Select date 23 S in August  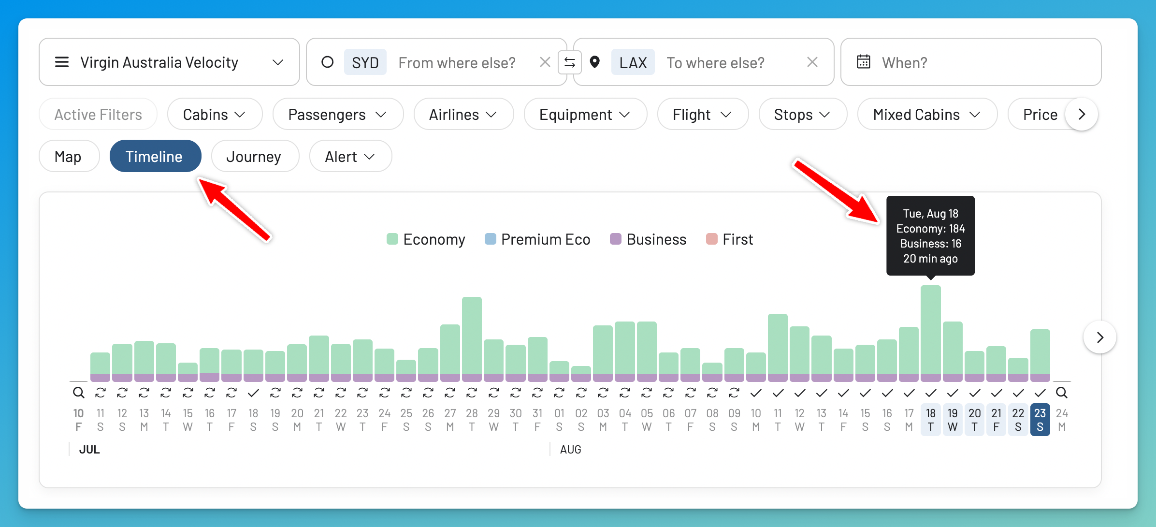click(1040, 420)
